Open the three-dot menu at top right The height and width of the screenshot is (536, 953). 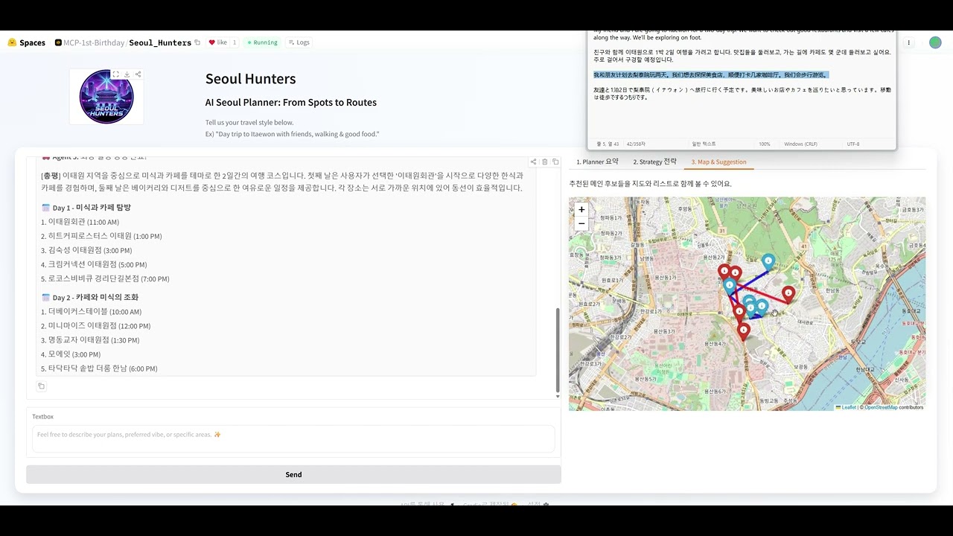[908, 42]
